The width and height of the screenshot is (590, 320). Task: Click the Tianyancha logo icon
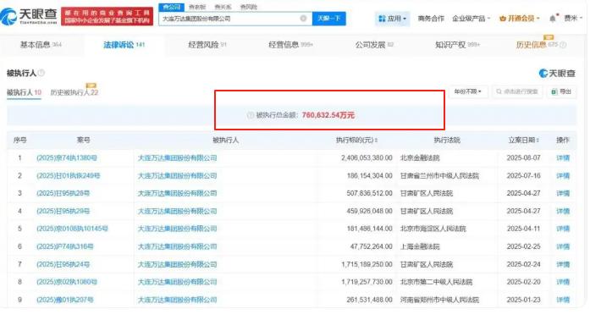click(x=8, y=17)
